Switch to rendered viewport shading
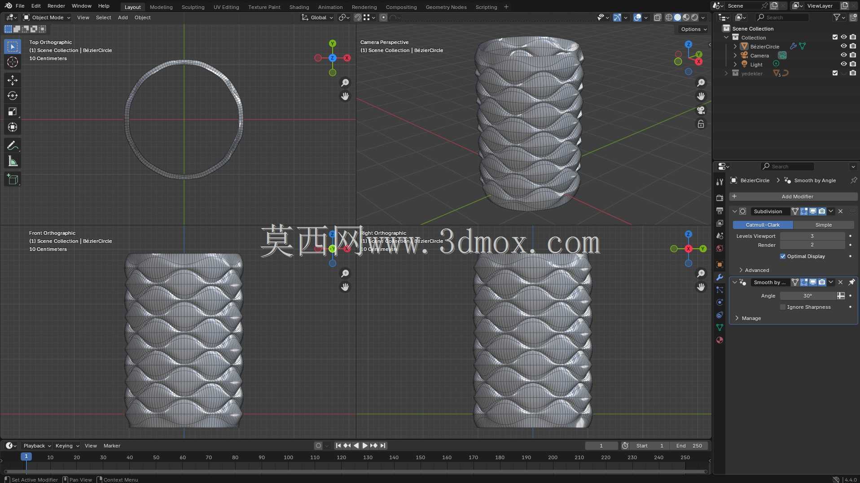This screenshot has width=860, height=483. [694, 18]
